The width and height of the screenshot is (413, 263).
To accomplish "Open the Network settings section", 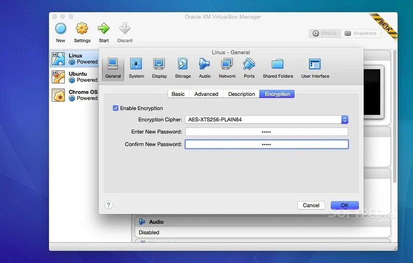I will (227, 68).
